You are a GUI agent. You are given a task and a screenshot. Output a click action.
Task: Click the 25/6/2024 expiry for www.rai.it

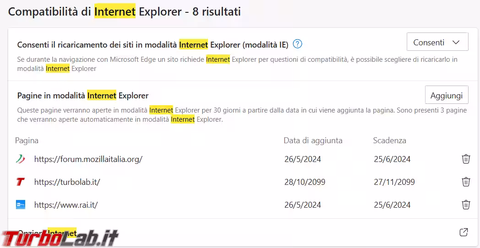(x=392, y=205)
